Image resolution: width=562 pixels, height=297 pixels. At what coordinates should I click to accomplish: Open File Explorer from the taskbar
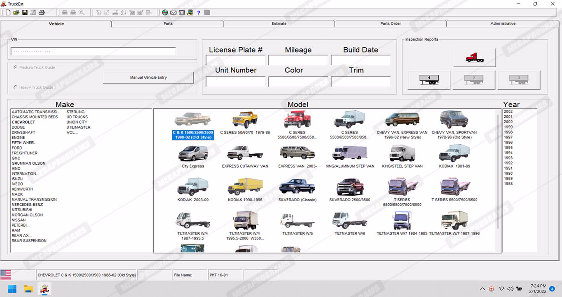pyautogui.click(x=28, y=289)
